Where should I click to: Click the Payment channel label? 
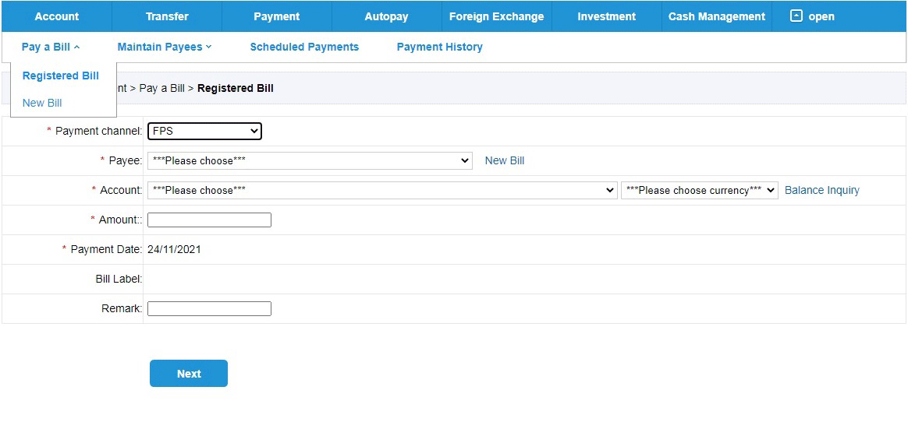pos(98,132)
